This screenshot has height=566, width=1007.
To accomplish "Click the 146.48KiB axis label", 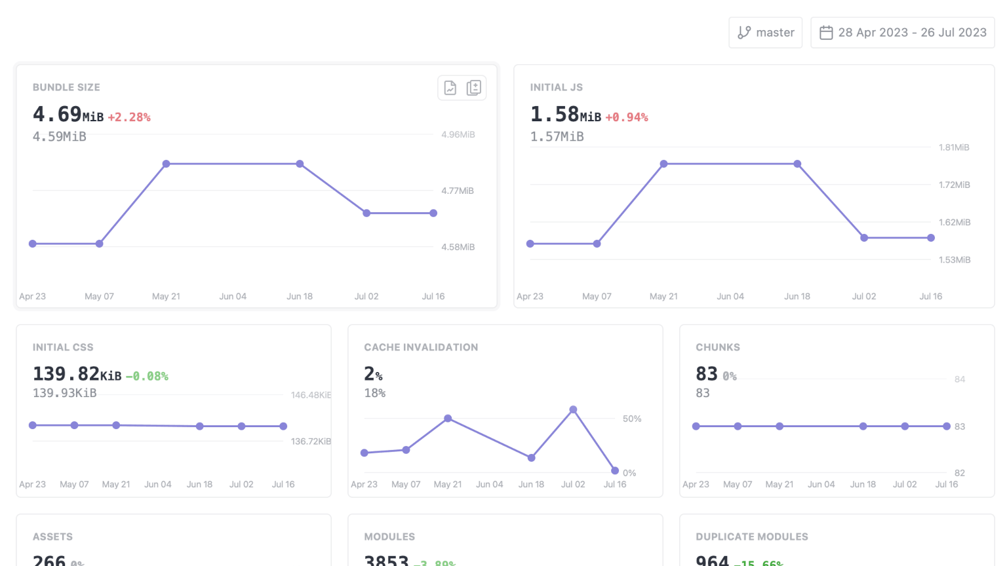I will click(311, 395).
